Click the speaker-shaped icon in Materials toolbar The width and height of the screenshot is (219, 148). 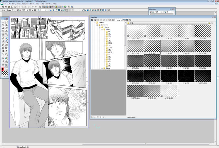[130, 20]
